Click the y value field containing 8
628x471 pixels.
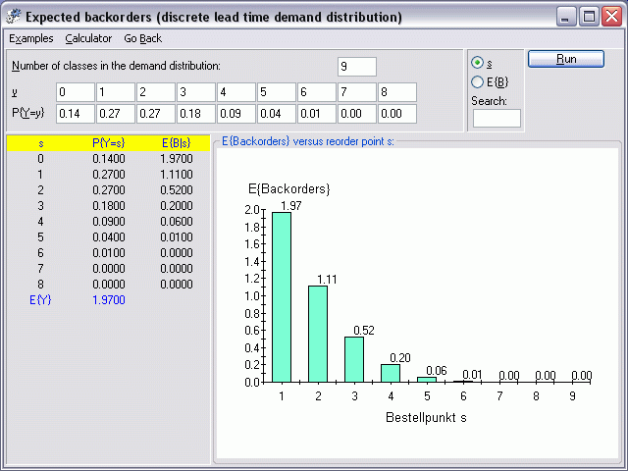(396, 92)
